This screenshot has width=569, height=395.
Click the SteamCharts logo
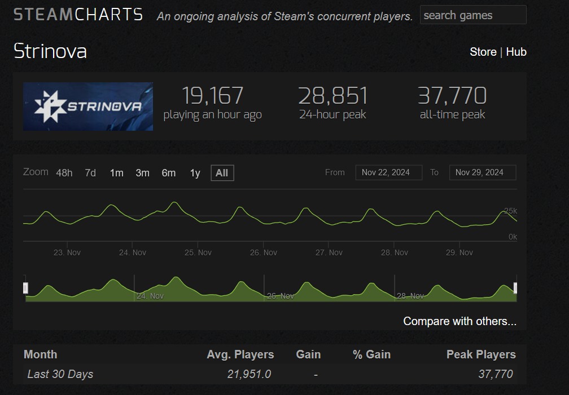(x=78, y=15)
